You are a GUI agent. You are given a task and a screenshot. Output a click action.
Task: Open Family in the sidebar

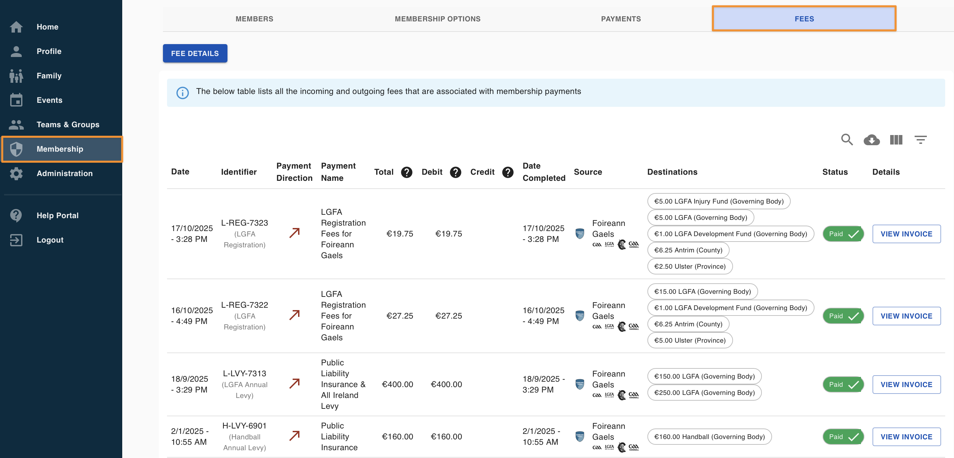[x=61, y=75]
